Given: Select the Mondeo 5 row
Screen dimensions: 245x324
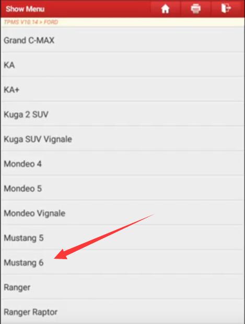Looking at the screenshot, I should 122,188.
